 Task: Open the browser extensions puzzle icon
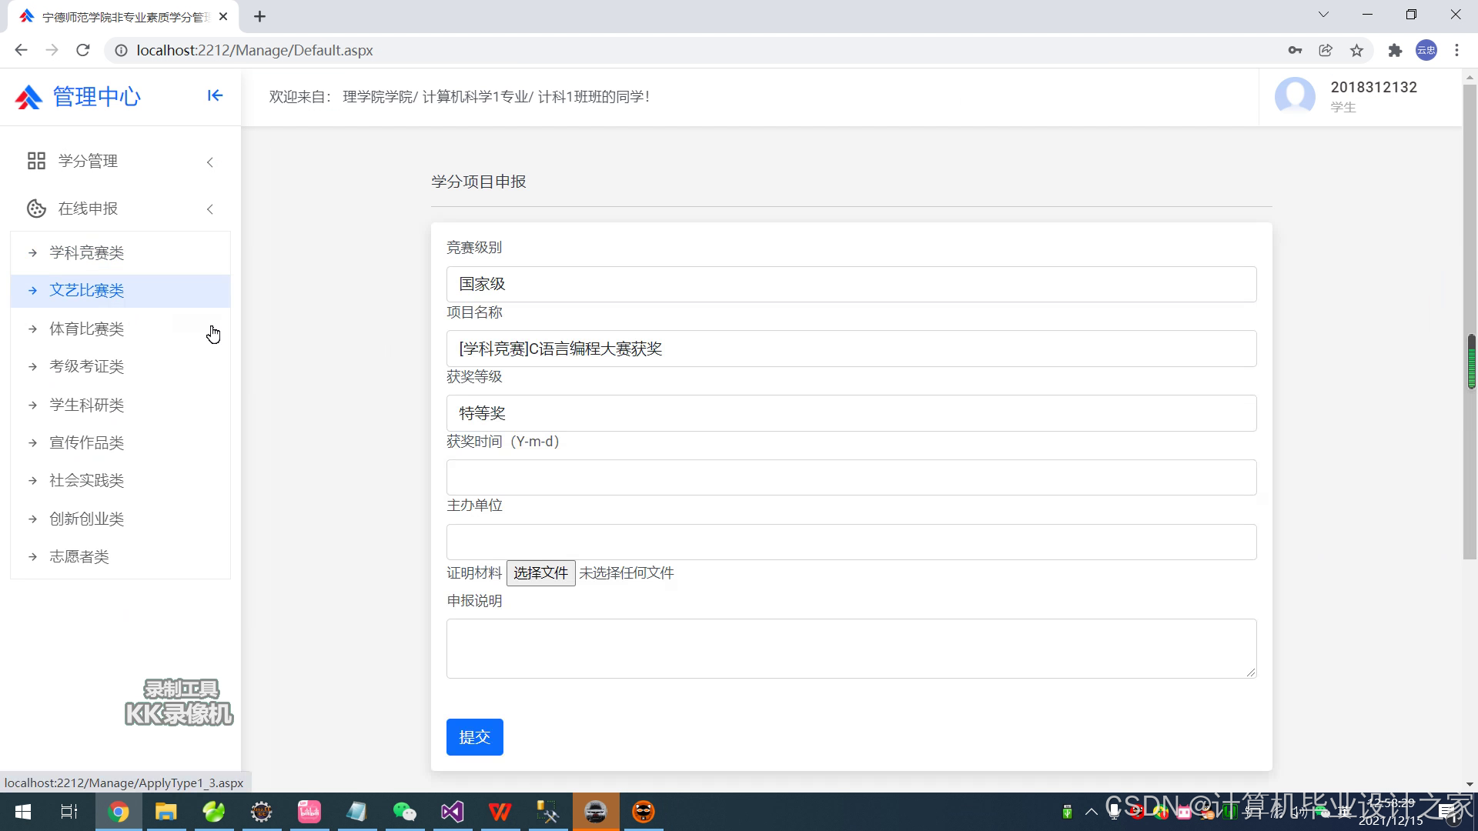pos(1395,50)
